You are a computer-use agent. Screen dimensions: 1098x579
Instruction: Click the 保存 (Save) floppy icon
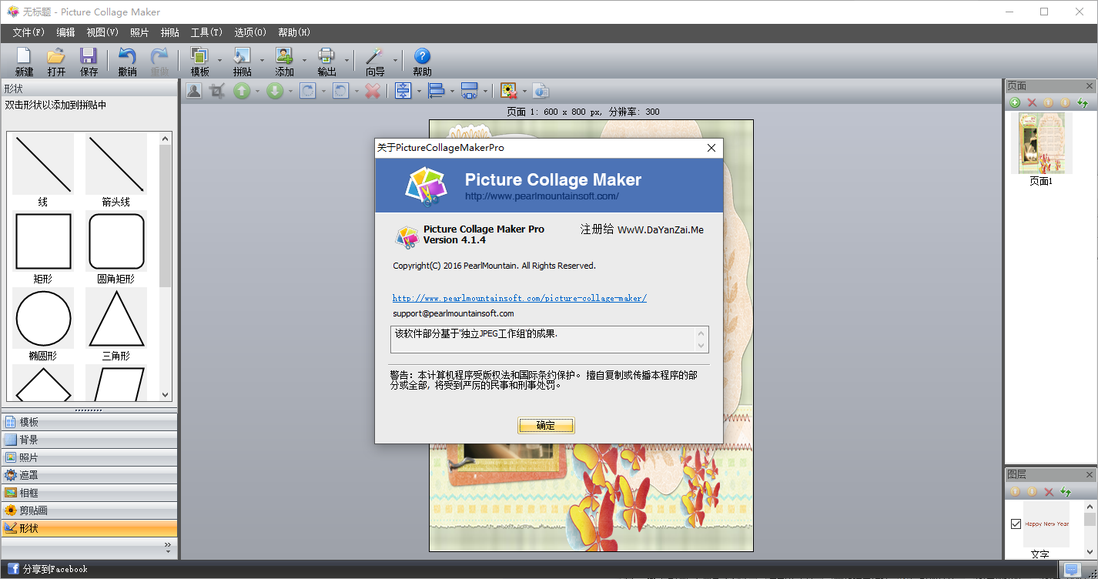(x=89, y=56)
